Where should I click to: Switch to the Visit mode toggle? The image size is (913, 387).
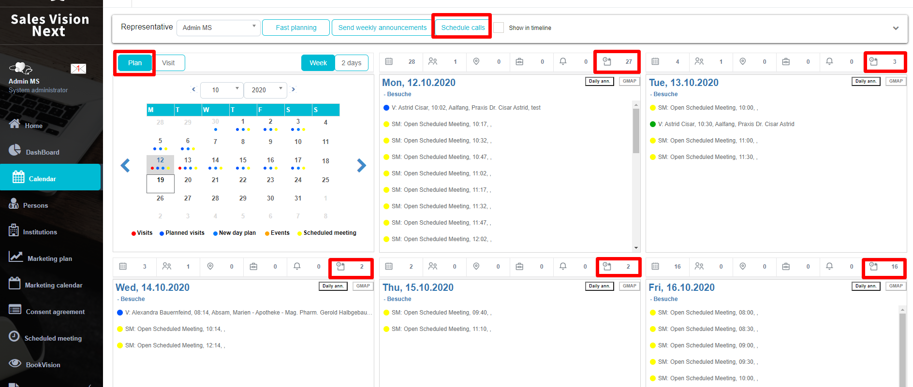(168, 63)
